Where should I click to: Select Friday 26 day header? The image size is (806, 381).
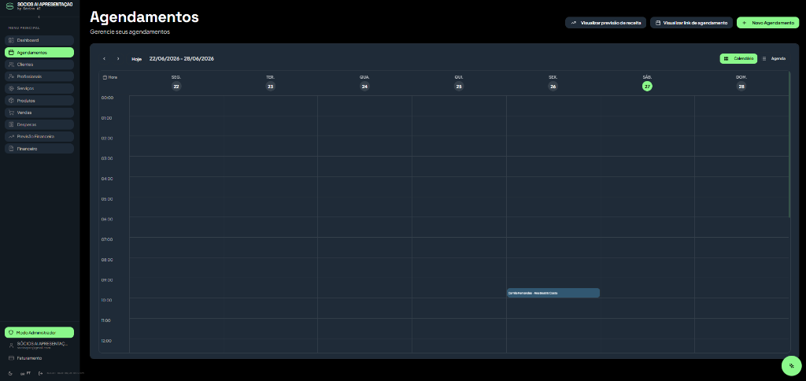(553, 83)
